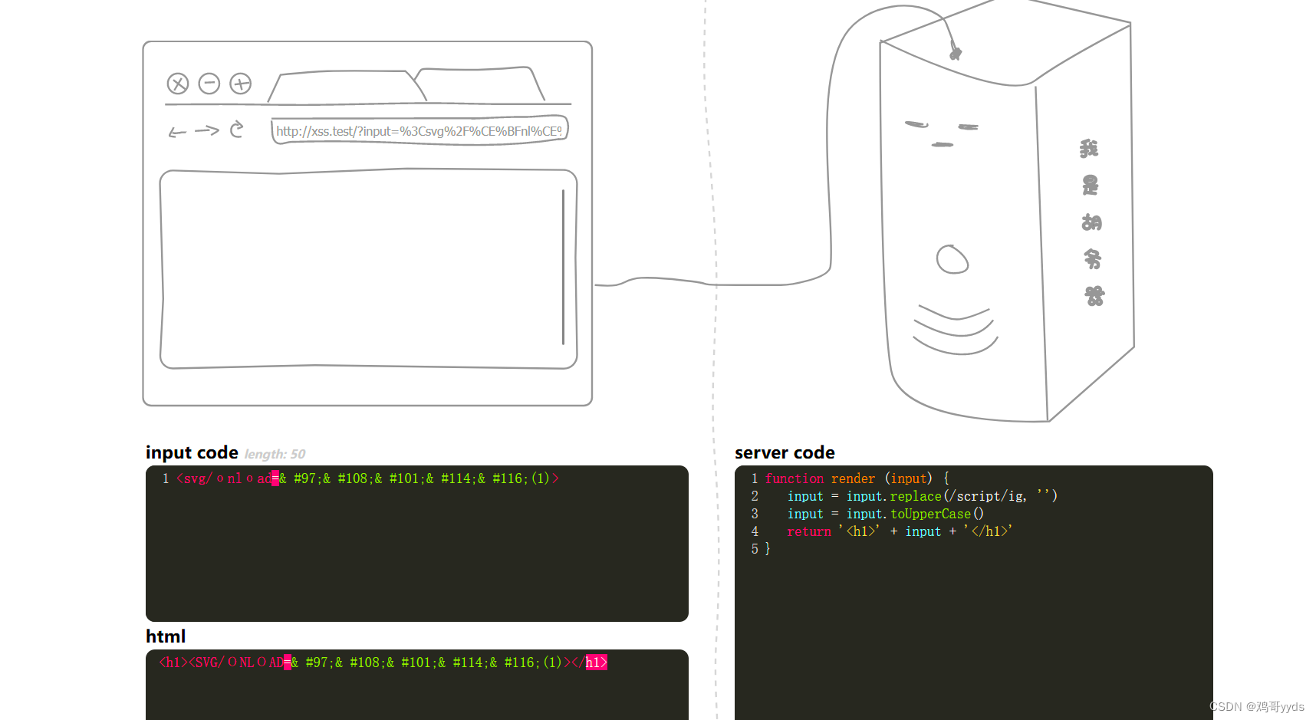Click the "input code" heading
This screenshot has height=720, width=1316.
[192, 452]
